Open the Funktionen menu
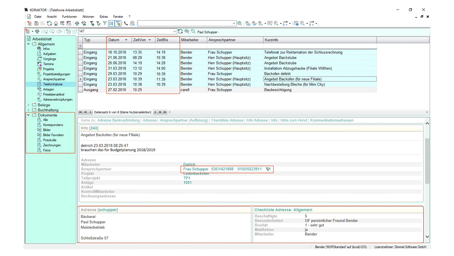Viewport: 454px width, 256px height. [69, 17]
